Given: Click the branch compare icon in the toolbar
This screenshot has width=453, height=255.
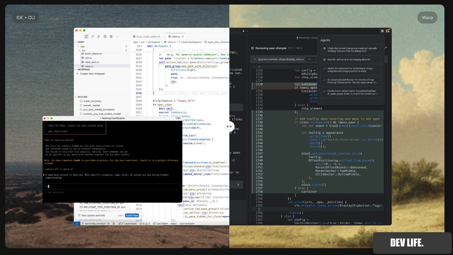Looking at the screenshot, I should 98,36.
